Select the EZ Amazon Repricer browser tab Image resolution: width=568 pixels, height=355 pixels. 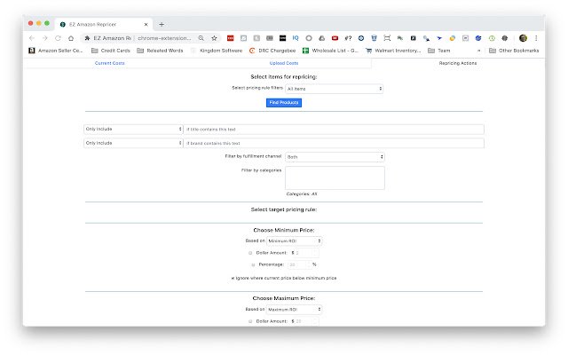tap(104, 24)
